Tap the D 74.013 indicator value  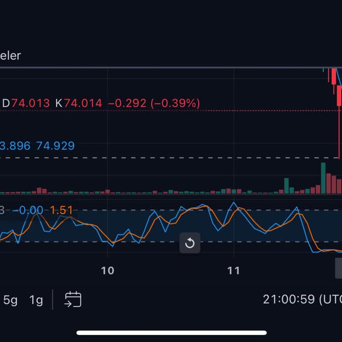26,103
